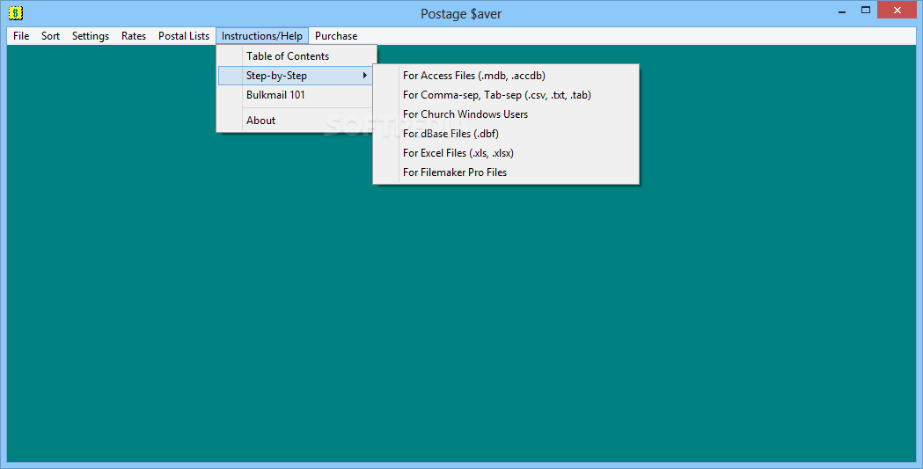923x469 pixels.
Task: Click the Postage $aver app icon
Action: 15,12
